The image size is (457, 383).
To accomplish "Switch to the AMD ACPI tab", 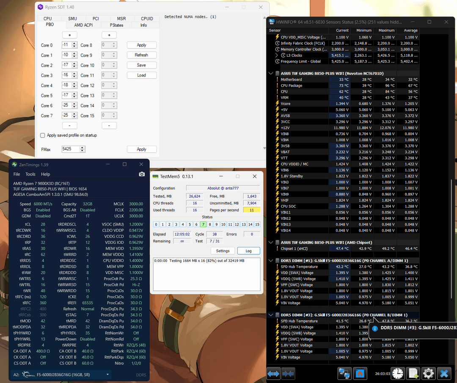I will pos(83,25).
